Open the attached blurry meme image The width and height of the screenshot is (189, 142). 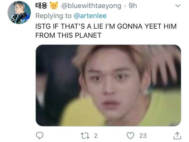[x=108, y=85]
